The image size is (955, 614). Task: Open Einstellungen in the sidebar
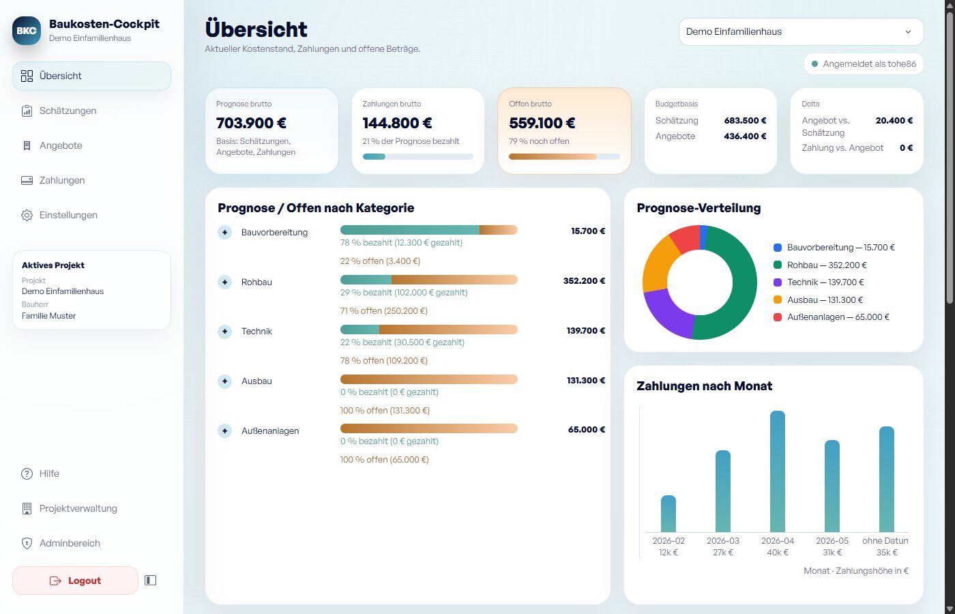tap(91, 215)
